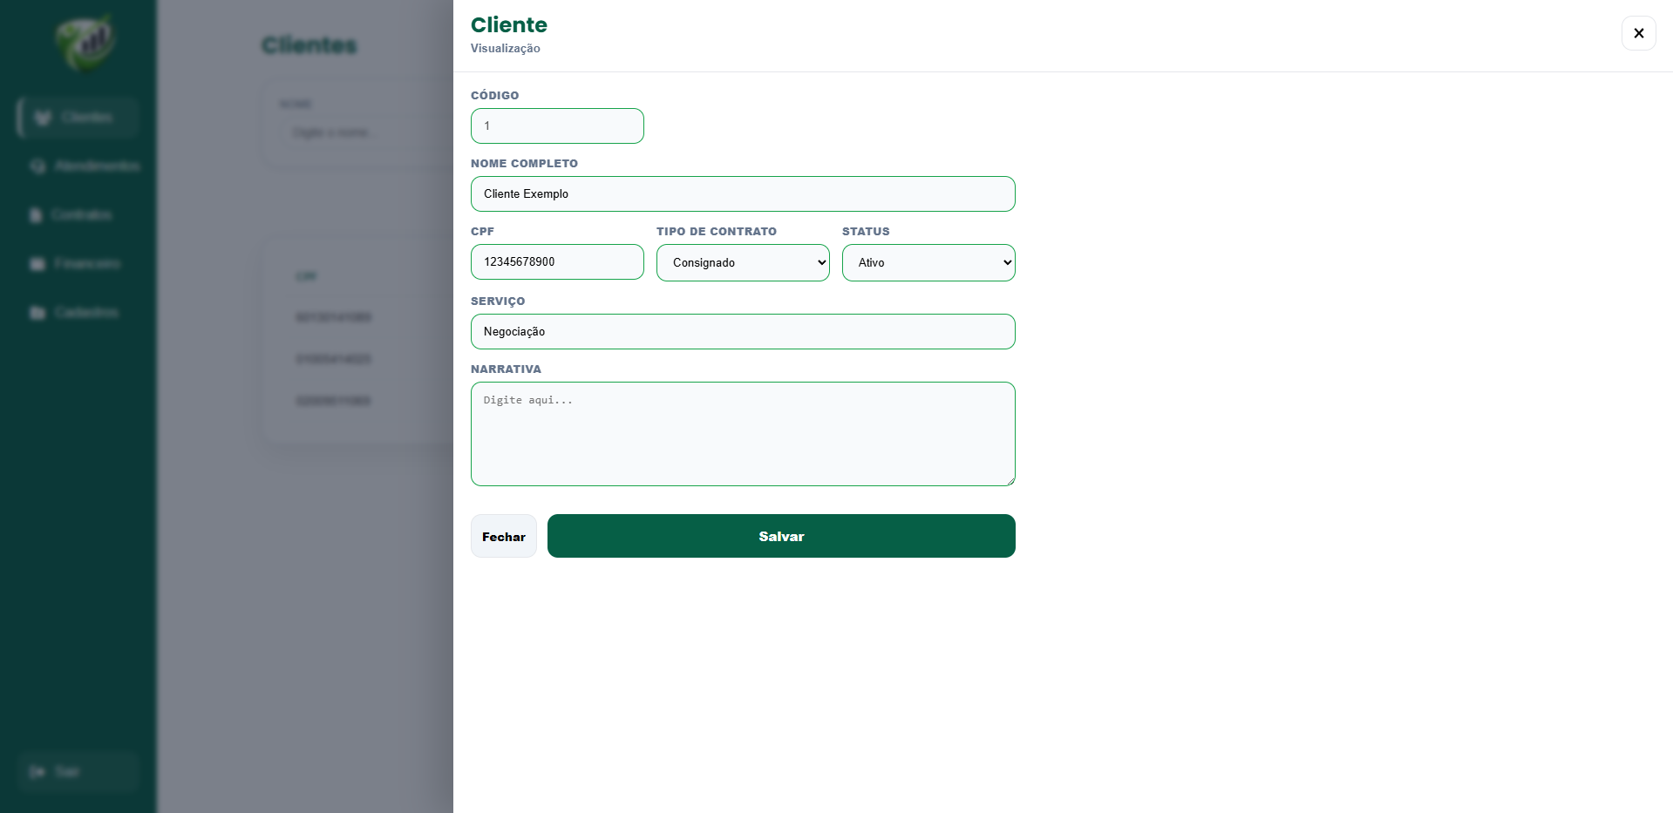Click the 'NARRATIVA' label
Viewport: 1673px width, 813px height.
tap(506, 369)
